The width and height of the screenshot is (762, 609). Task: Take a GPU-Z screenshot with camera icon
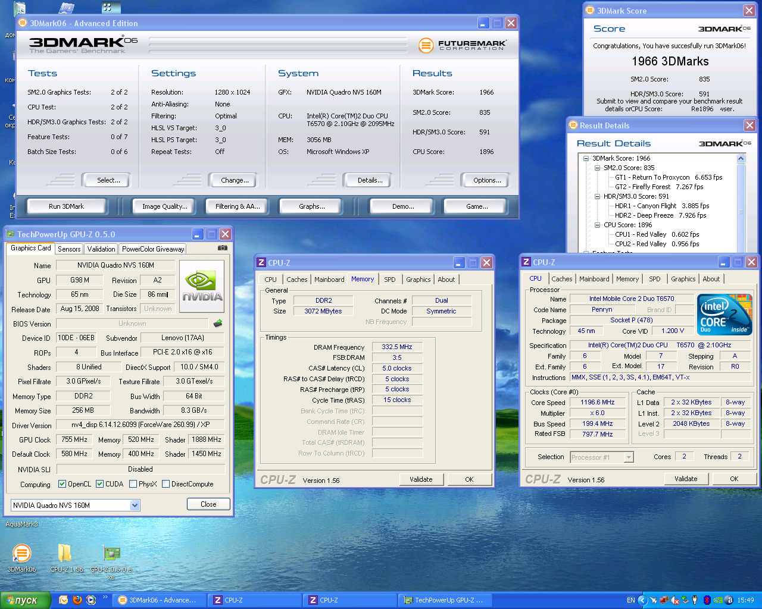coord(222,248)
